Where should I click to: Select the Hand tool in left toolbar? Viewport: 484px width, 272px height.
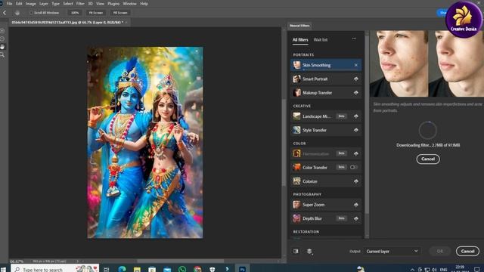2,47
